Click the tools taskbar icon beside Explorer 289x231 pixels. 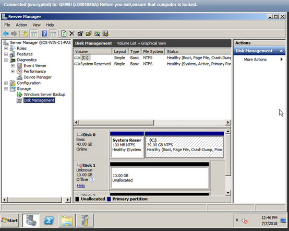point(85,220)
